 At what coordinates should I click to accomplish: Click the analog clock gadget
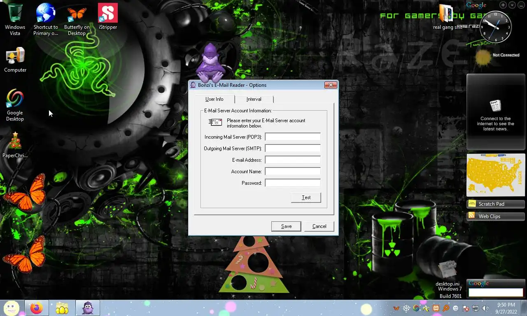[x=496, y=27]
